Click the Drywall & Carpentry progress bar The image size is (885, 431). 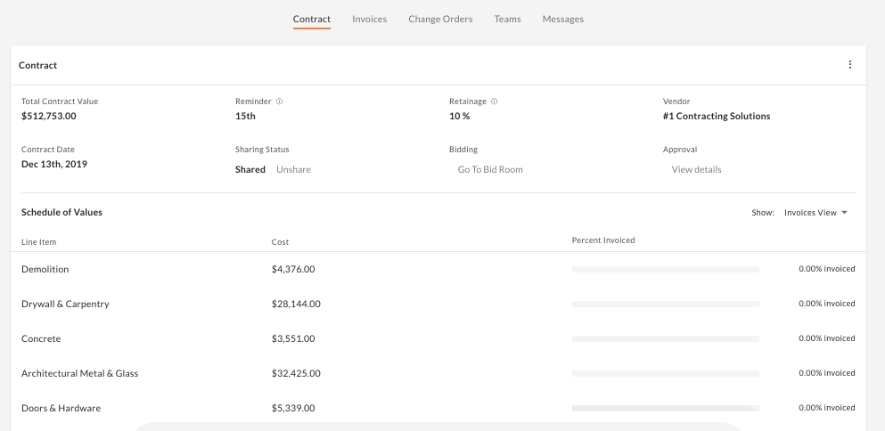[x=666, y=304]
